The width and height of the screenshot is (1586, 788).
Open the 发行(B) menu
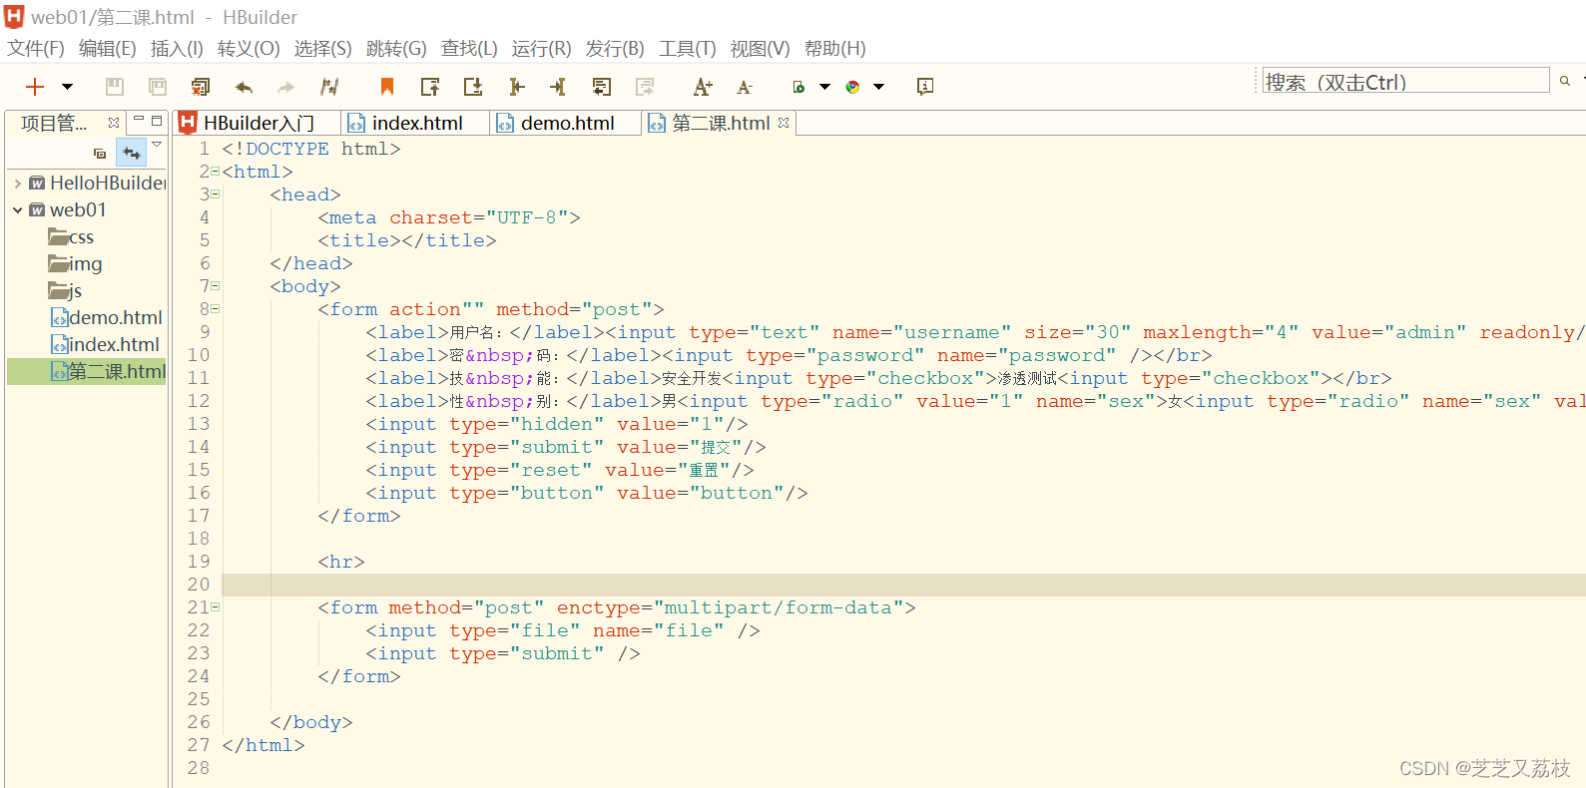(615, 48)
